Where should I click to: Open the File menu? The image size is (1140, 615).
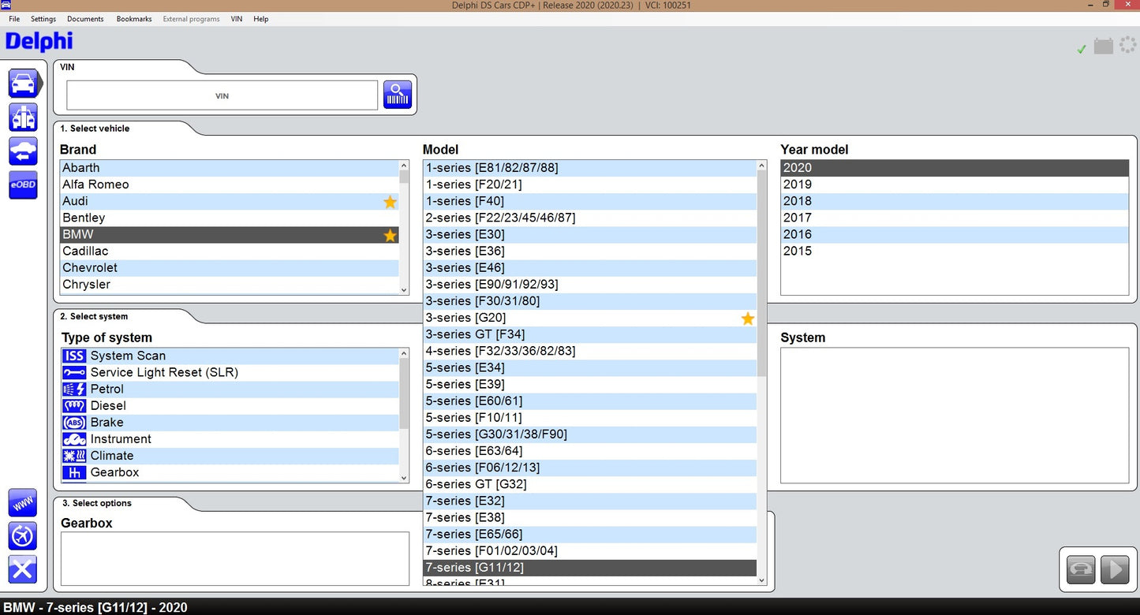14,19
